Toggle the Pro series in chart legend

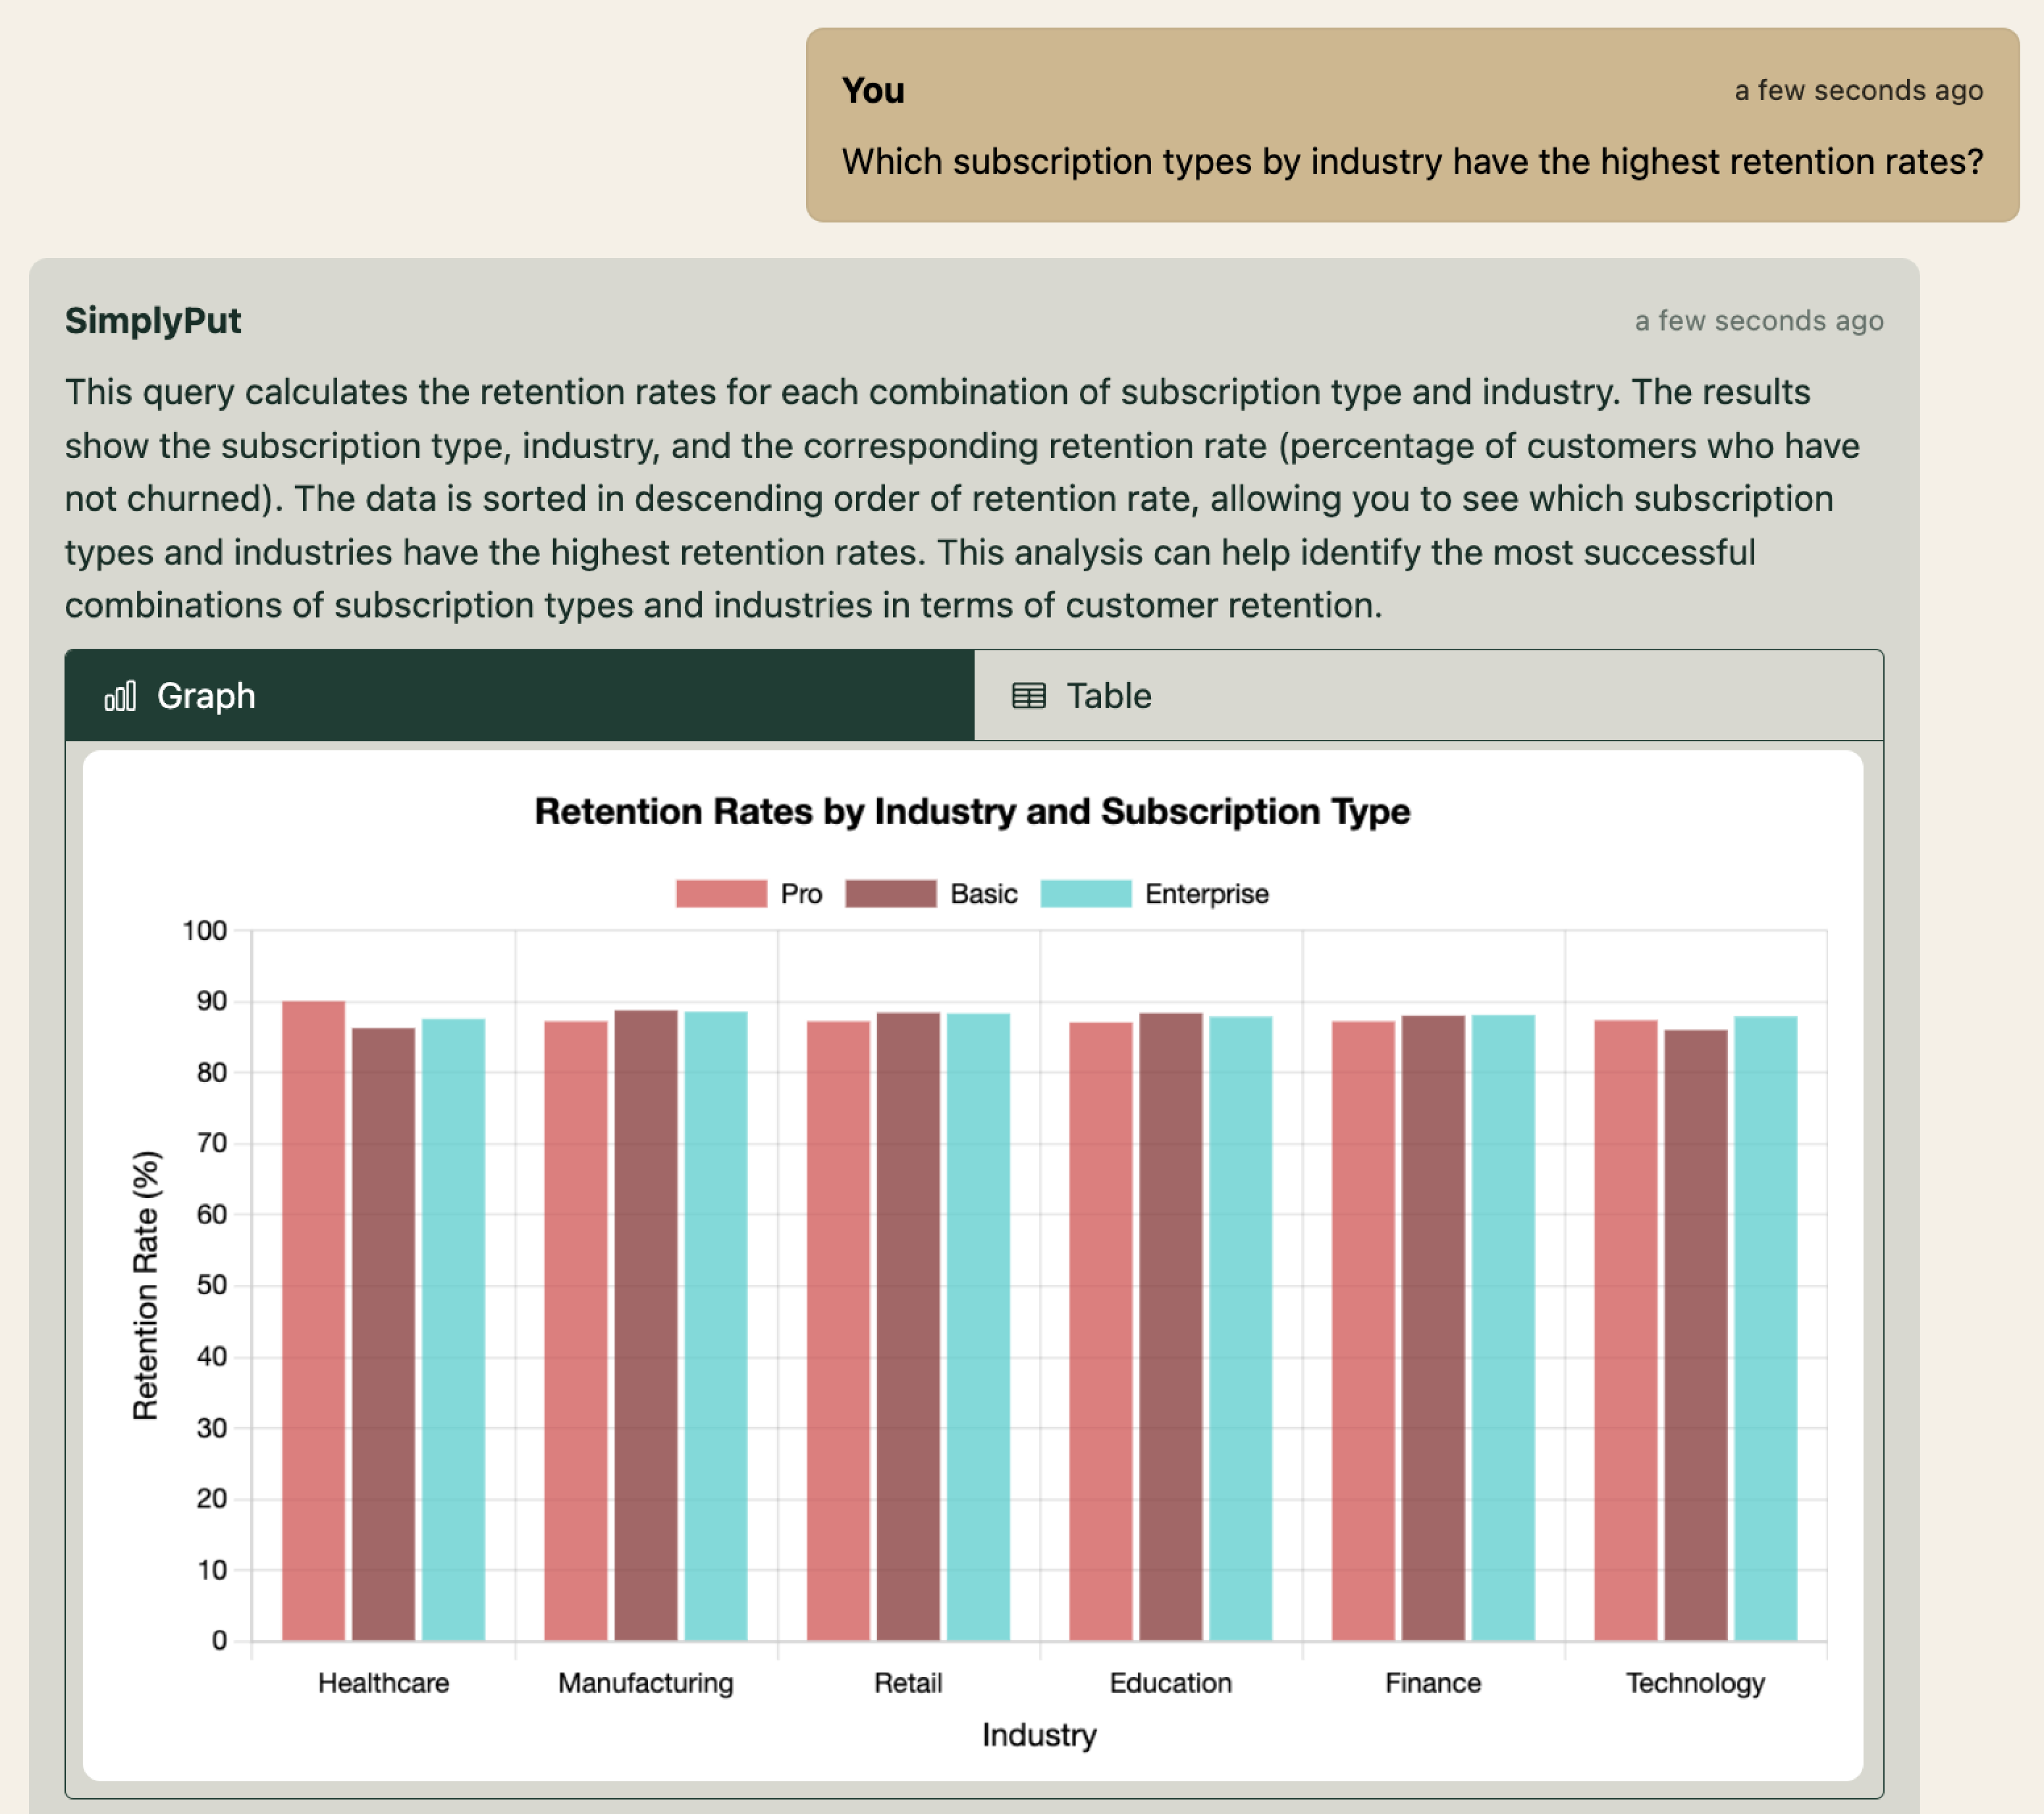click(x=749, y=894)
